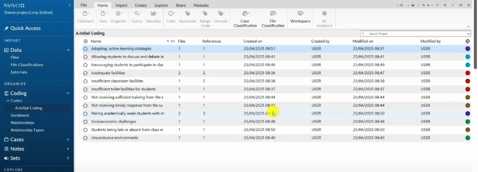The image size is (478, 172).
Task: Switch to the Modules tab
Action: pos(201,5)
